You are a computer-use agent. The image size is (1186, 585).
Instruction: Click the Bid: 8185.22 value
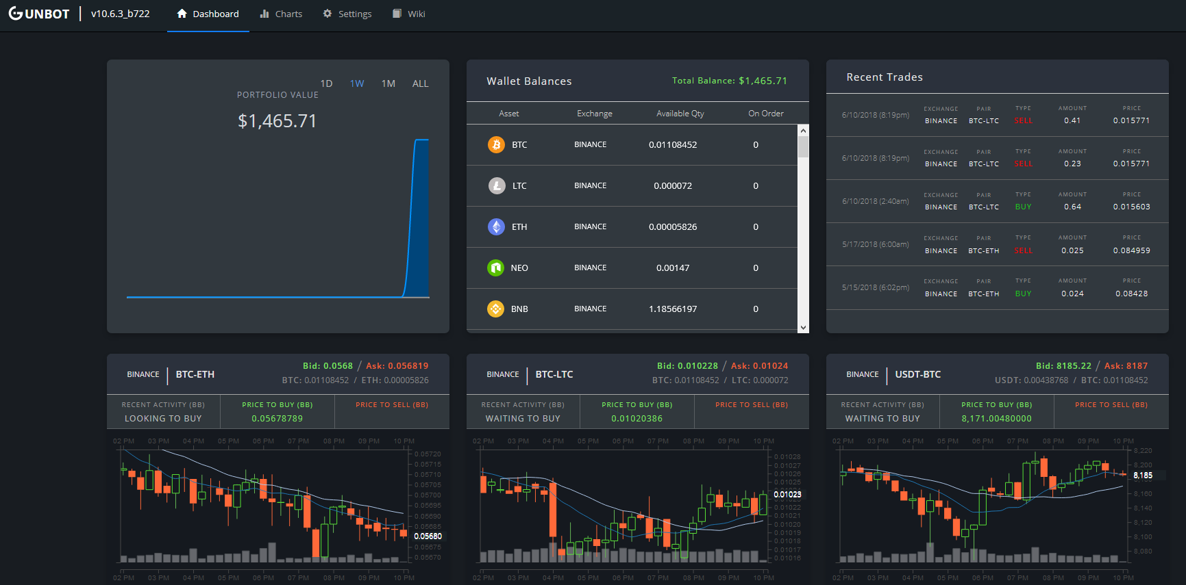(1063, 366)
